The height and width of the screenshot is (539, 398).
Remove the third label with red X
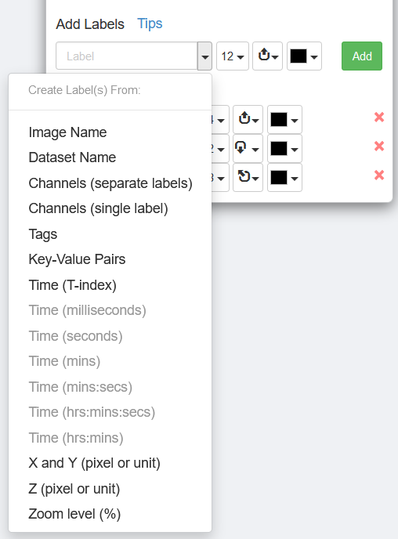(379, 175)
